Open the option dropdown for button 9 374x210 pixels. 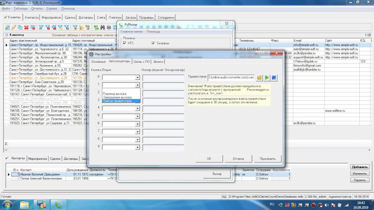pyautogui.click(x=138, y=147)
